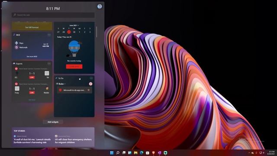Select the Nationals team row
Viewport: 277px width, 156px height.
pos(21,47)
